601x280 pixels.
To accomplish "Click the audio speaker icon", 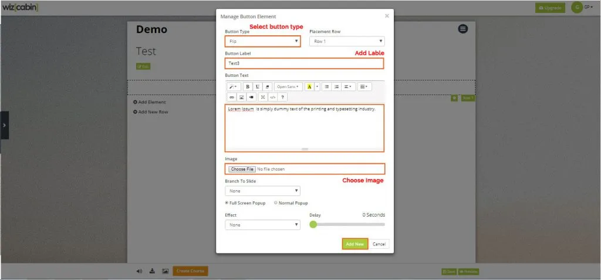I will pos(139,271).
